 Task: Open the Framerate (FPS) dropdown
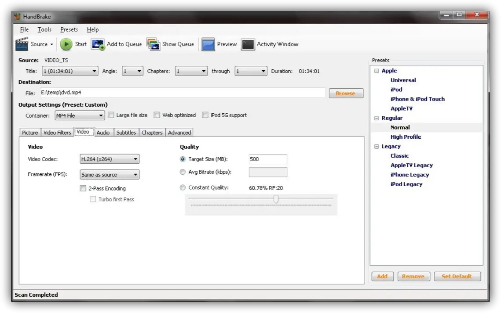pyautogui.click(x=109, y=175)
